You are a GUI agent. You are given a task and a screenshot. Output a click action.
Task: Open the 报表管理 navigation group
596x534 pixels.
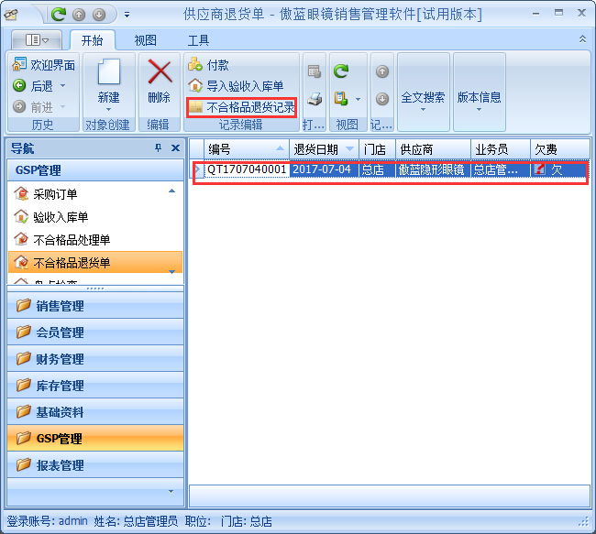click(x=95, y=465)
